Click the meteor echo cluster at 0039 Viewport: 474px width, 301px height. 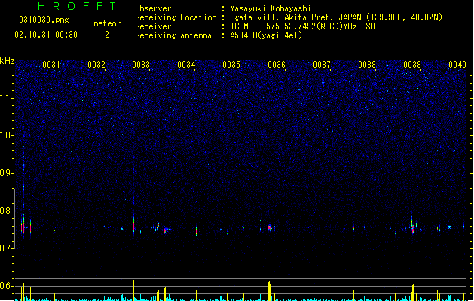(x=414, y=227)
